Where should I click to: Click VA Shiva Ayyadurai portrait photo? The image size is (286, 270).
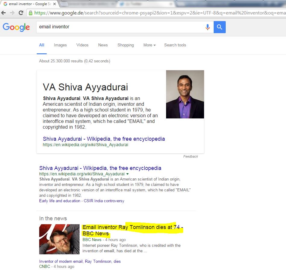[185, 94]
